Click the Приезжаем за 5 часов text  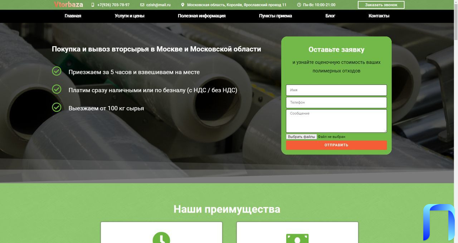click(134, 72)
